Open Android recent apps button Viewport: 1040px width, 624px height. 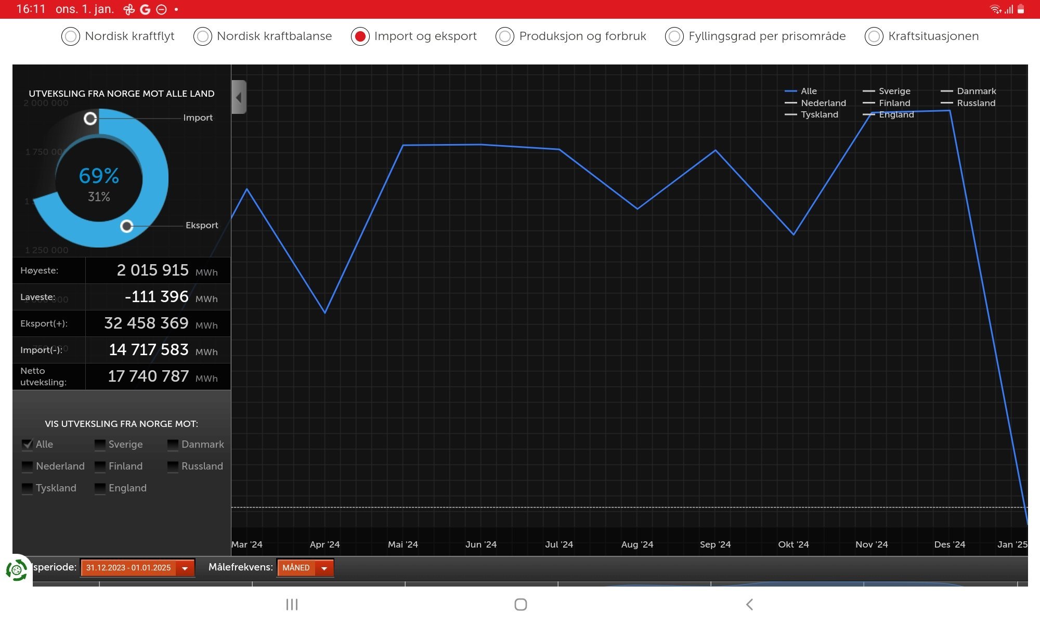[x=292, y=604]
